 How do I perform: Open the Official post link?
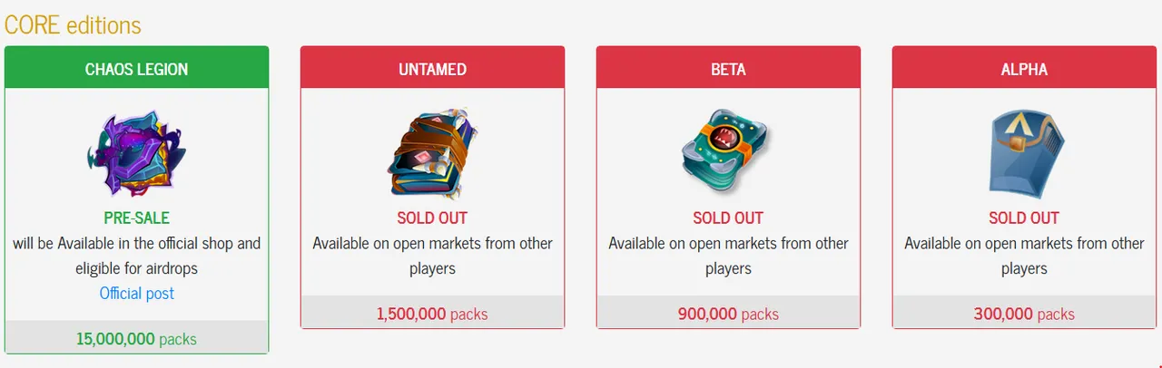[136, 294]
